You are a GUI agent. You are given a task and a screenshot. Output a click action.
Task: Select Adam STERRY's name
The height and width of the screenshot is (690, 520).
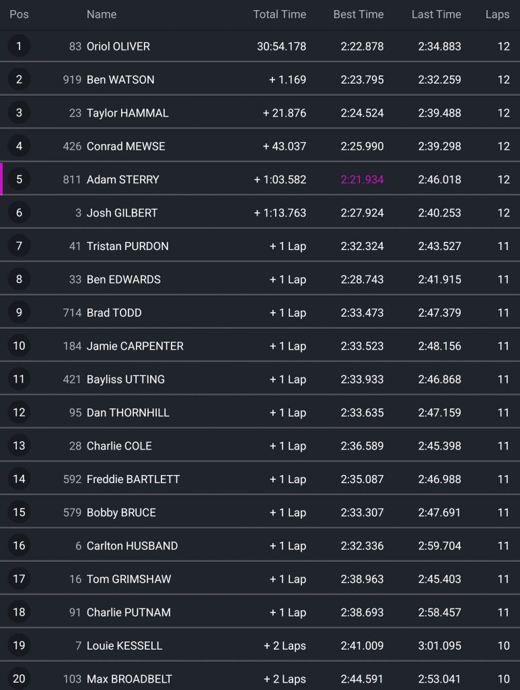123,179
